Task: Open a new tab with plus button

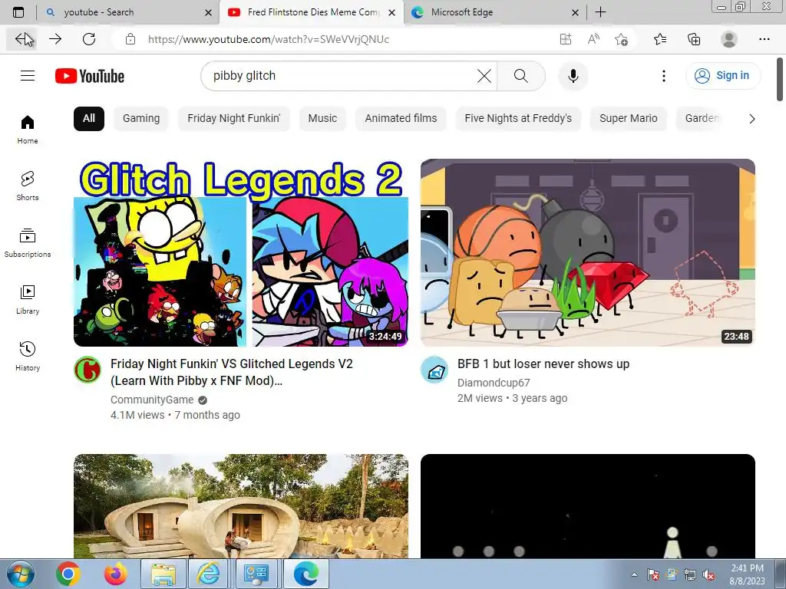Action: [x=600, y=12]
